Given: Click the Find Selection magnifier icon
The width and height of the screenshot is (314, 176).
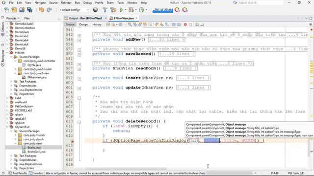Looking at the screenshot, I should tap(130, 24).
